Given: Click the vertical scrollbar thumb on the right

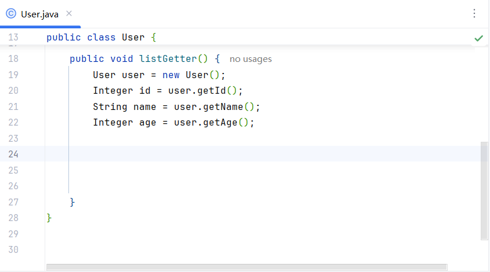Looking at the screenshot, I should pyautogui.click(x=484, y=191).
